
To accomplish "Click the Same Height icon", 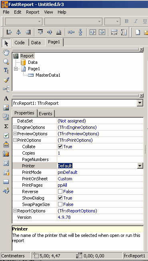I will [124, 32].
